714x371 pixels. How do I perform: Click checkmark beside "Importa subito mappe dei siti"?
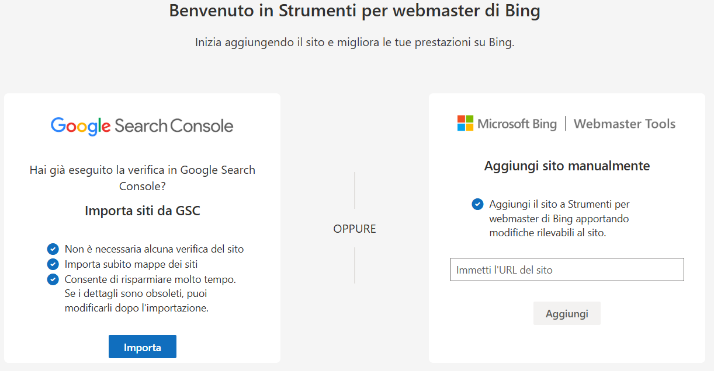[x=53, y=264]
